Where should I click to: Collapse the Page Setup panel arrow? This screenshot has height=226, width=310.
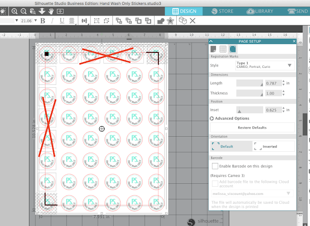coord(211,41)
